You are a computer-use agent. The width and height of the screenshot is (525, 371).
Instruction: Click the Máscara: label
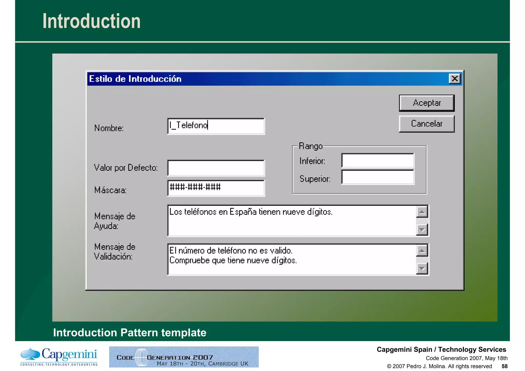(x=110, y=190)
